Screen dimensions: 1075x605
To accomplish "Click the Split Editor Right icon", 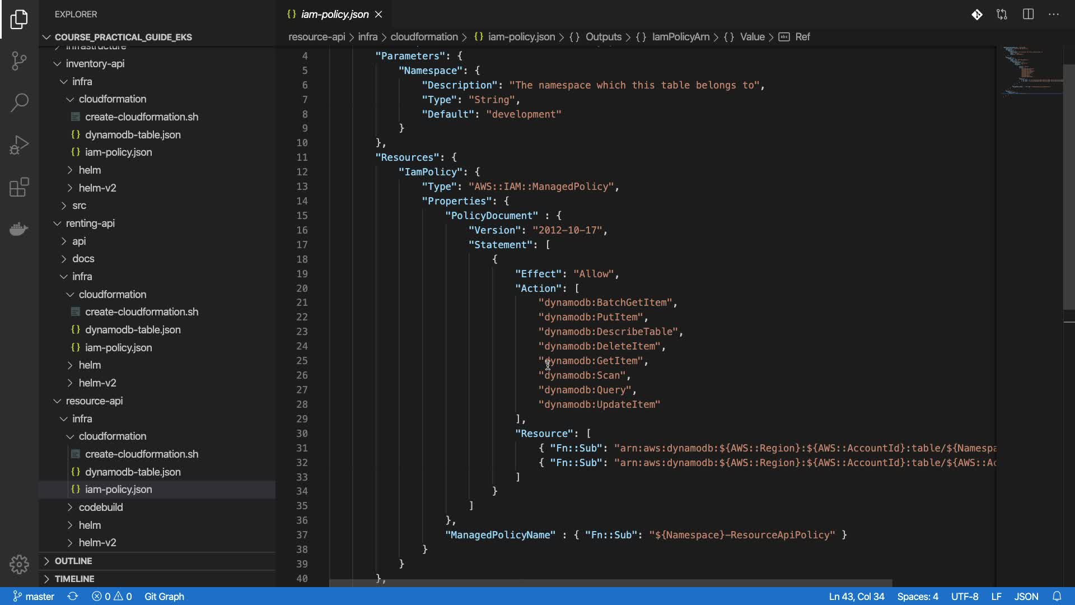I will 1028,15.
